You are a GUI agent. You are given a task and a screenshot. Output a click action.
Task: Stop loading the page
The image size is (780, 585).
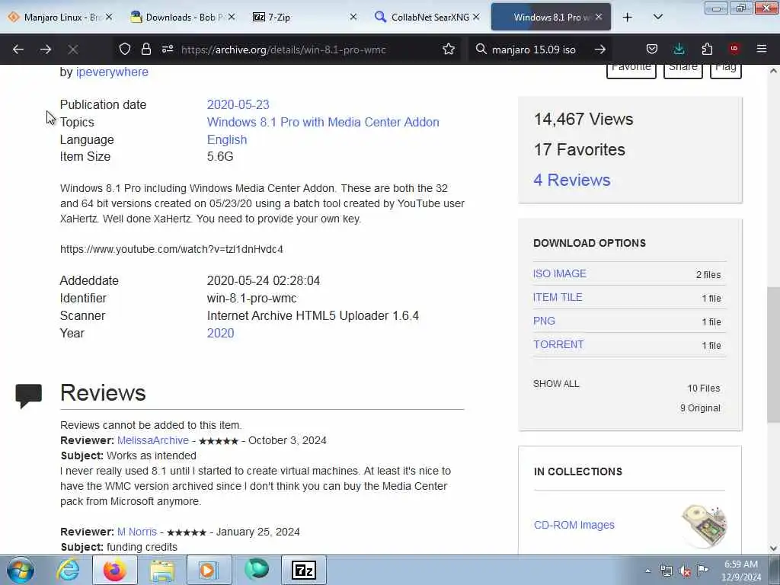click(72, 50)
